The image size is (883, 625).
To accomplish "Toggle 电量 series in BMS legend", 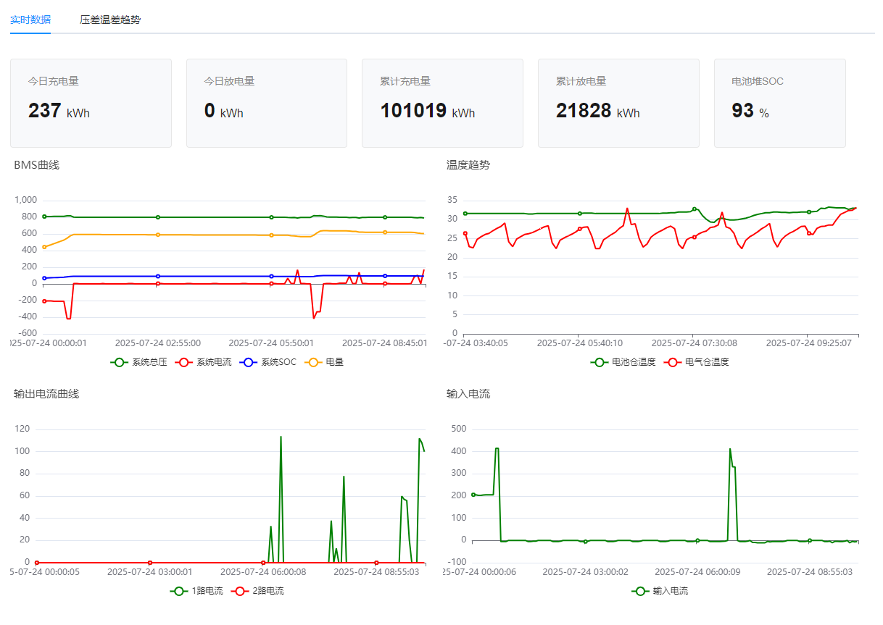I will point(324,362).
